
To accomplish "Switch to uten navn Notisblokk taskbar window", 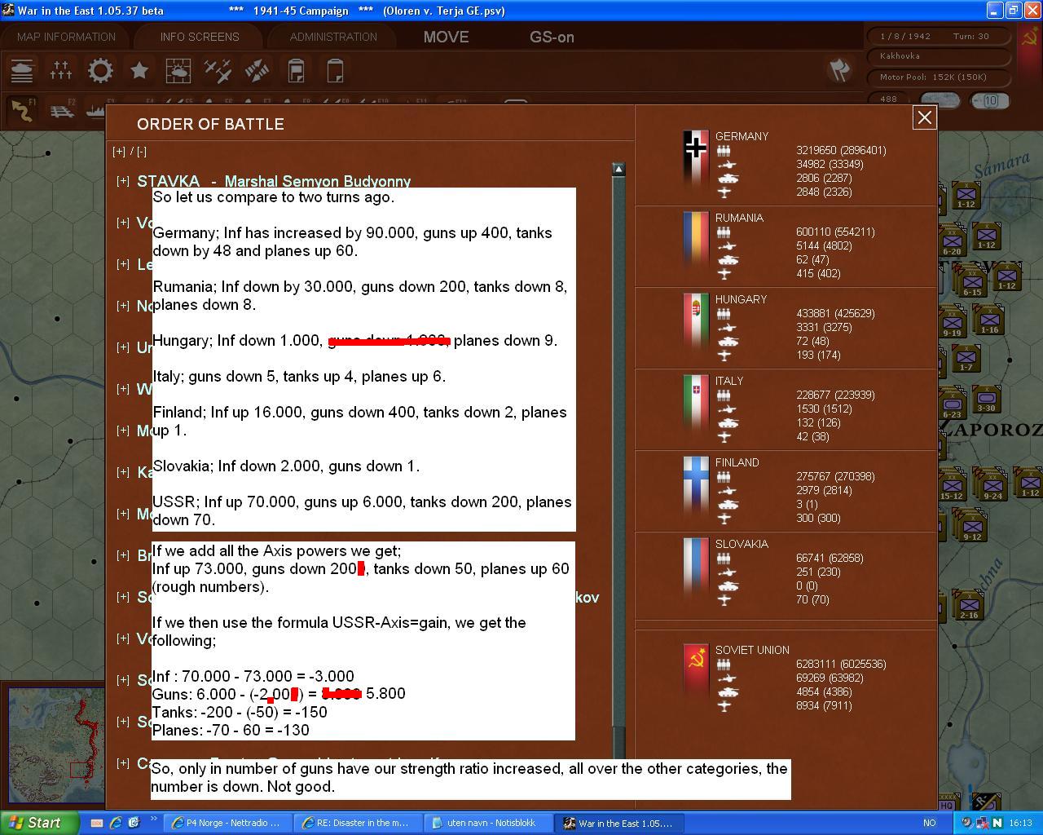I will pos(486,823).
